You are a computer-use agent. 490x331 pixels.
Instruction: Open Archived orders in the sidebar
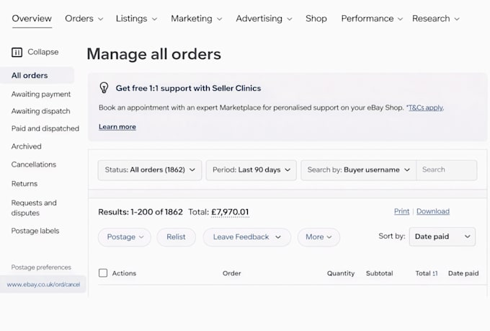(26, 146)
